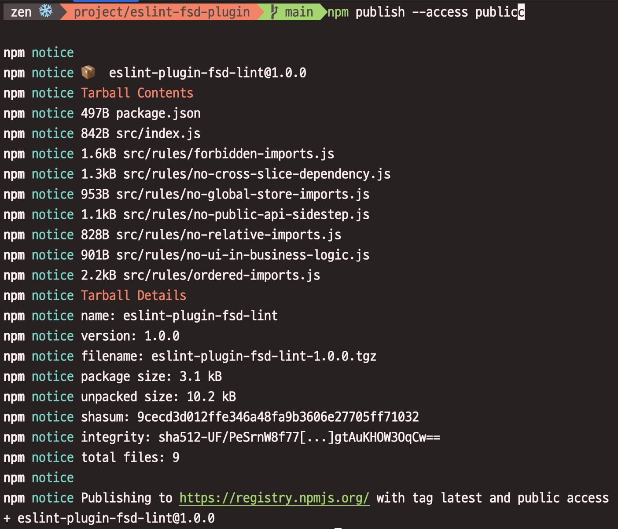The image size is (618, 529).
Task: Select the 'package size: 3.1 kB' line
Action: (151, 376)
